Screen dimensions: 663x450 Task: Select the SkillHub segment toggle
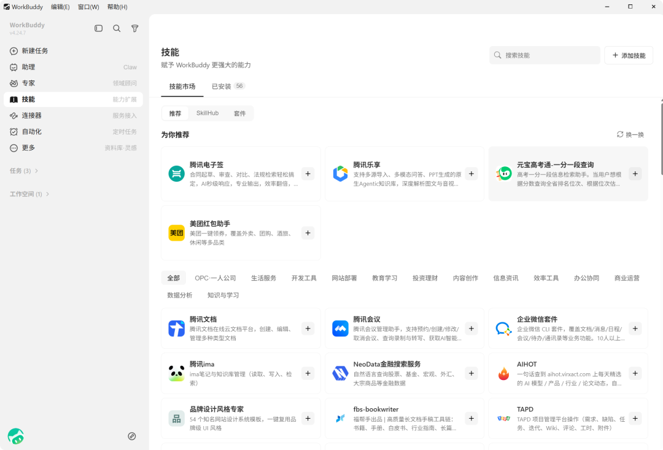click(x=207, y=114)
